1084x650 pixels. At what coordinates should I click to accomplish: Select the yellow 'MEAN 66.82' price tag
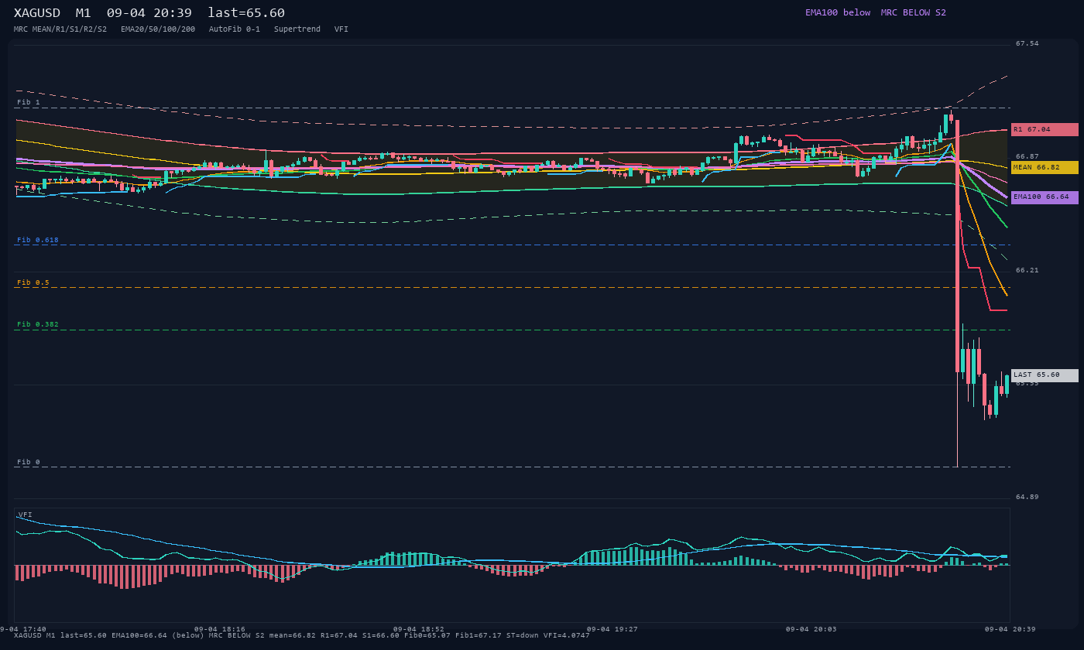point(1045,167)
